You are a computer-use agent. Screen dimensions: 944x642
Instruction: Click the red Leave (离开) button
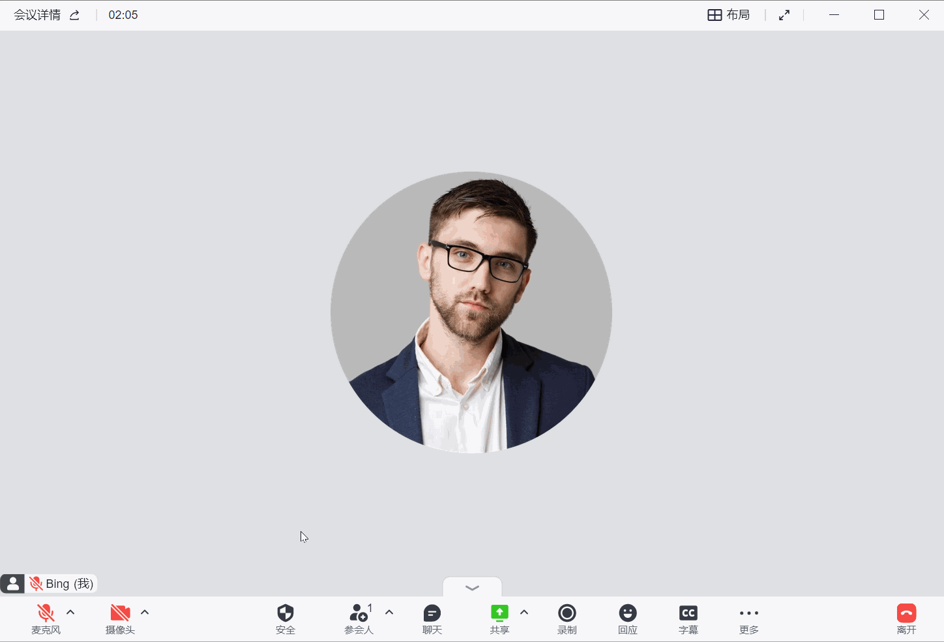906,618
